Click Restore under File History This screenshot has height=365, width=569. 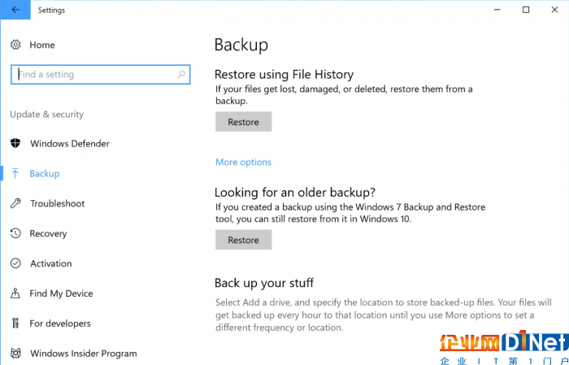tap(244, 122)
